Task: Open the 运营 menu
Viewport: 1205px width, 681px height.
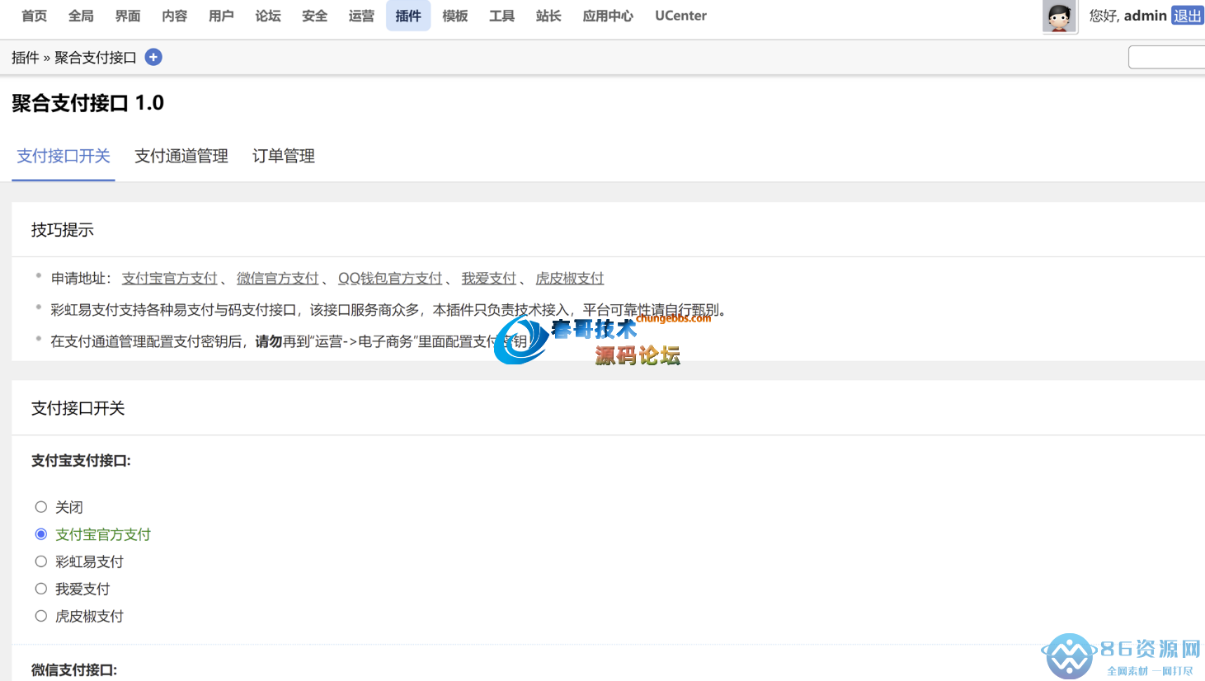Action: coord(361,15)
